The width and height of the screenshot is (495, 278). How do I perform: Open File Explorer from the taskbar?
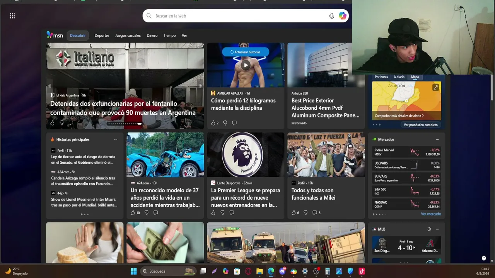click(x=259, y=271)
